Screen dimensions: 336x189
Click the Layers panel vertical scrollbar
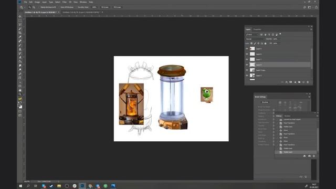coord(311,59)
